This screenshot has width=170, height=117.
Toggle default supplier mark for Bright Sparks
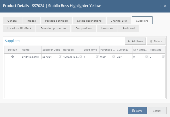(x=13, y=57)
